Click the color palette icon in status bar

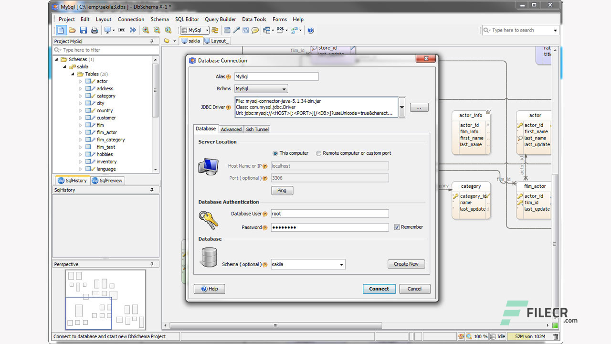[x=462, y=336]
